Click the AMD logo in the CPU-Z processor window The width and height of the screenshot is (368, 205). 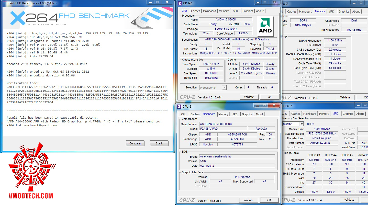pos(266,27)
